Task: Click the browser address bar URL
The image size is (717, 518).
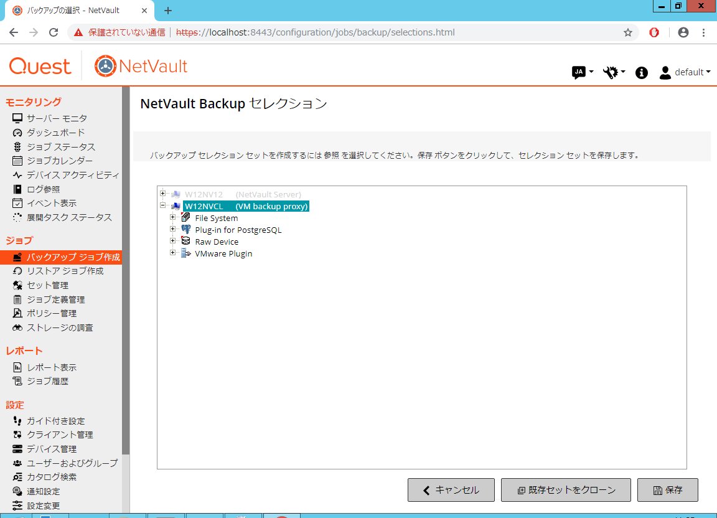Action: click(315, 32)
